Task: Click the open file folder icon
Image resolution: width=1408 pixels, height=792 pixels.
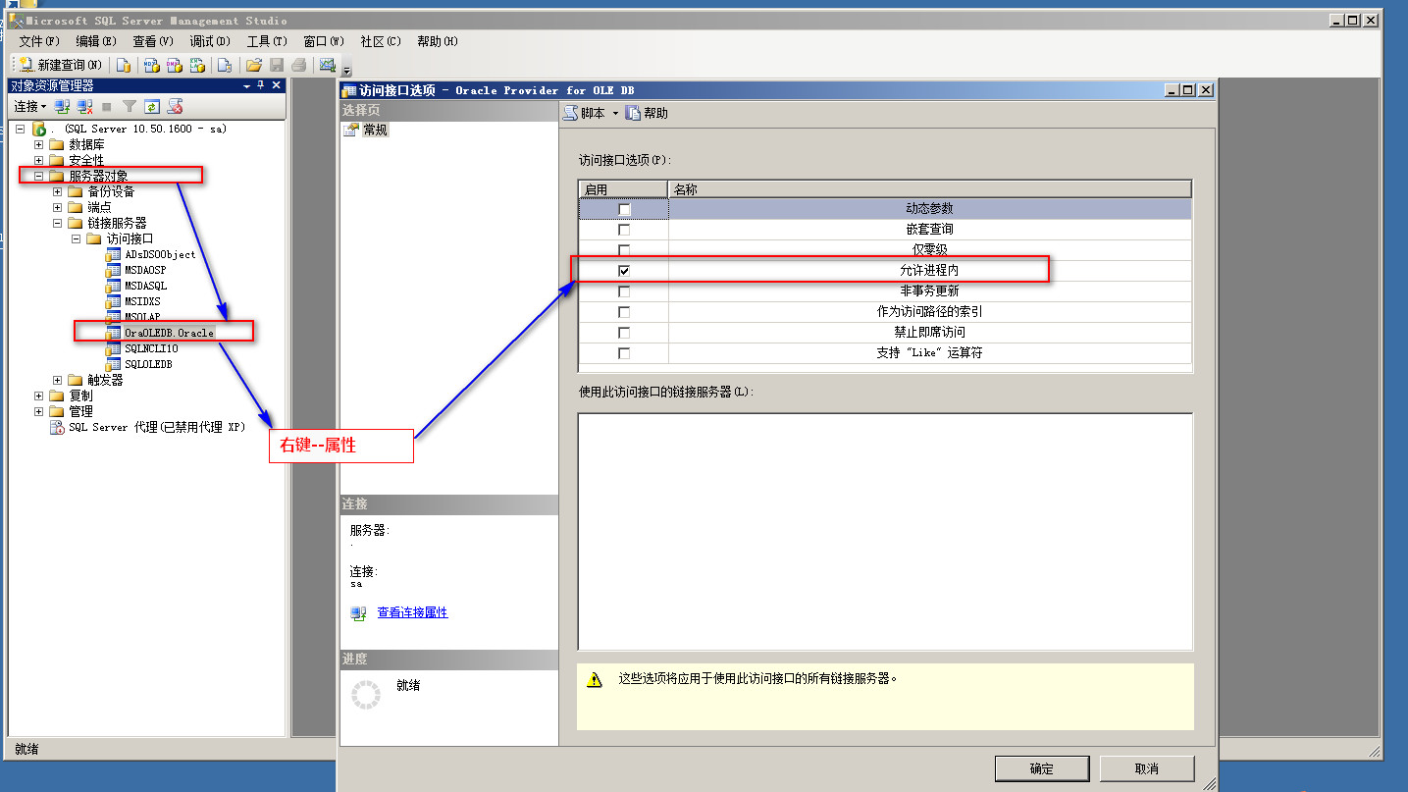Action: pos(253,65)
